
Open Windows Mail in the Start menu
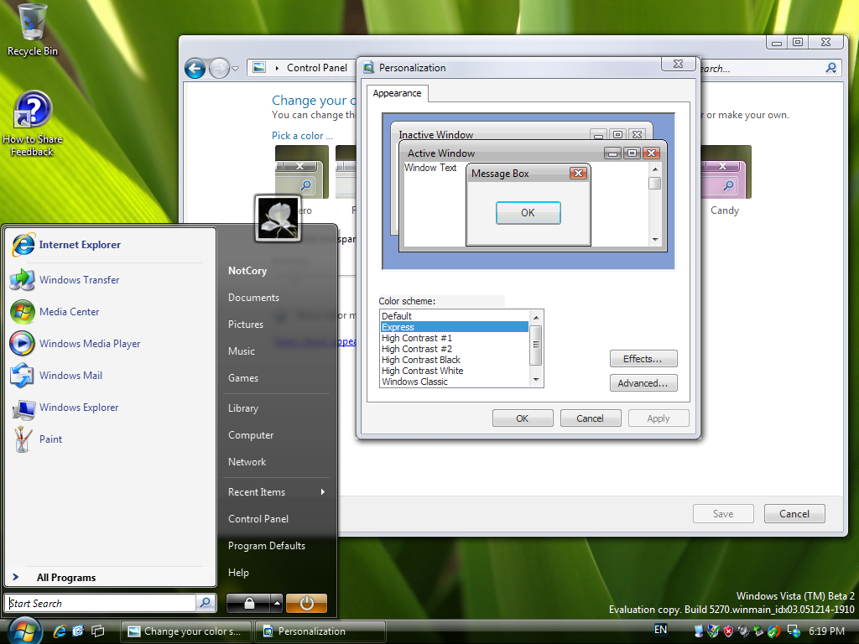click(70, 376)
